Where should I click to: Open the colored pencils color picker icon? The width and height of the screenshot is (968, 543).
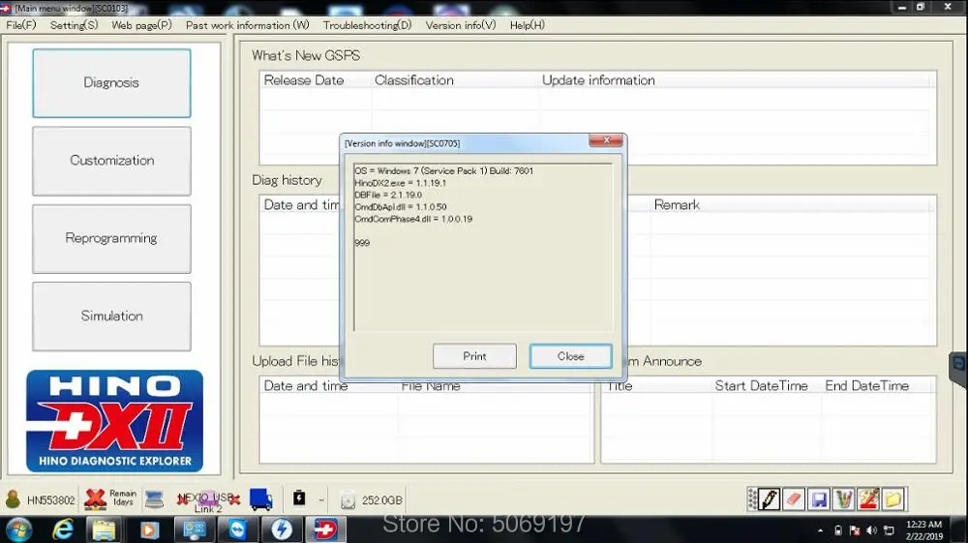pos(843,499)
